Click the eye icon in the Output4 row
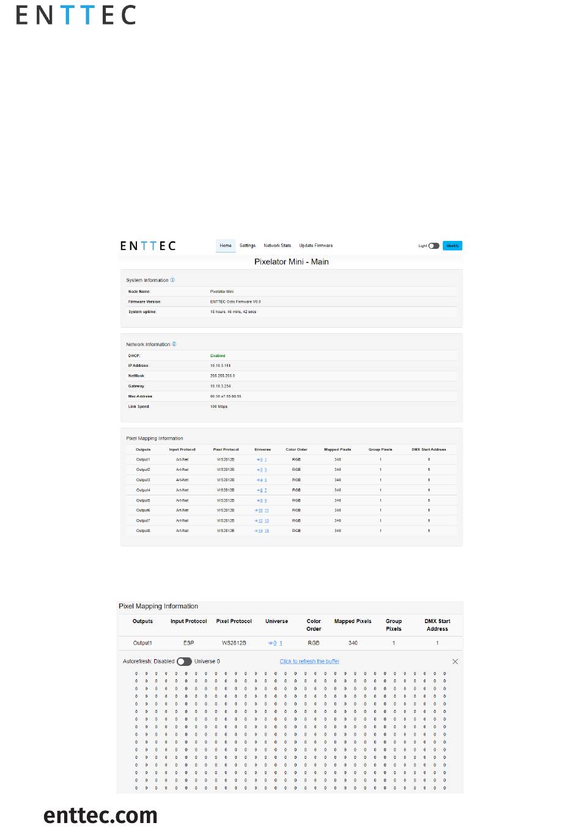Viewport: 581px width, 831px height. [258, 490]
